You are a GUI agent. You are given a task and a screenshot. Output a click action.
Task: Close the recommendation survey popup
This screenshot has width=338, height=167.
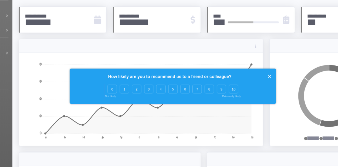[270, 76]
